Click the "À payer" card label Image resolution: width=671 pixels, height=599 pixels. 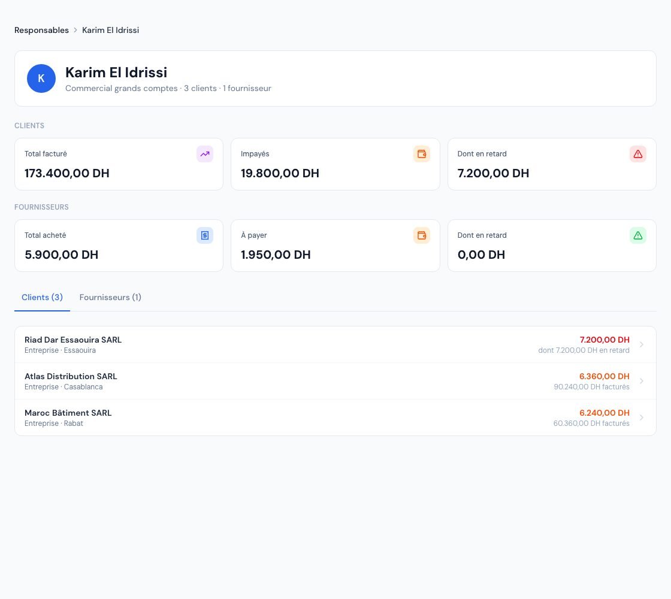[x=254, y=235]
